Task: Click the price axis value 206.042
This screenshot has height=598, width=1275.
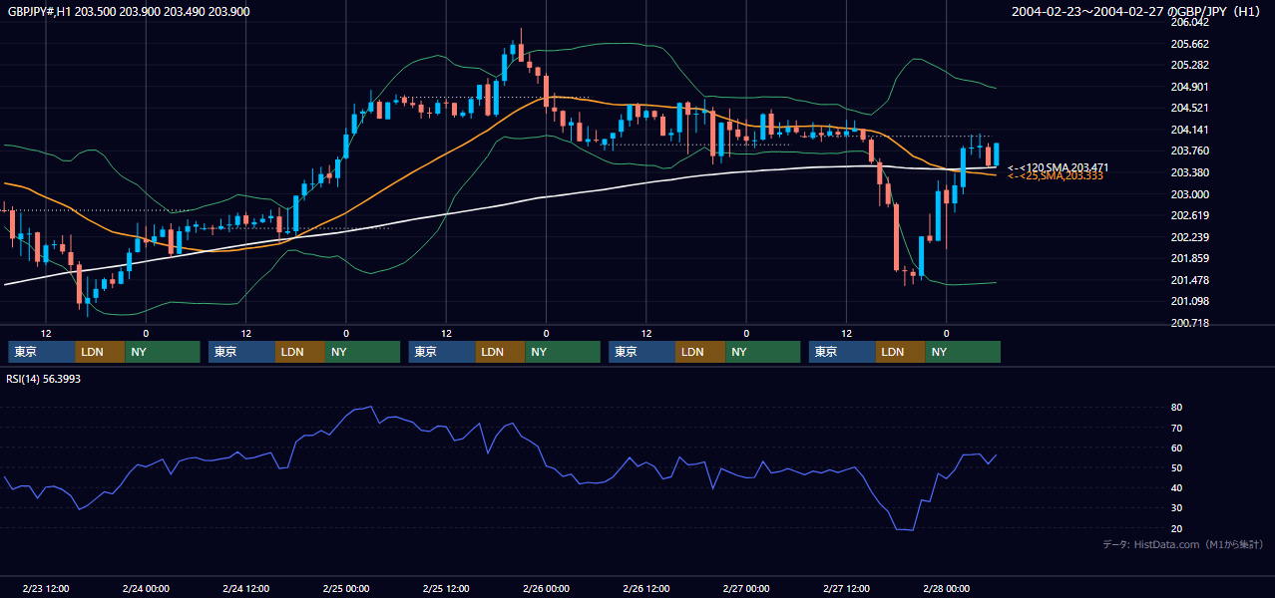Action: pyautogui.click(x=1189, y=22)
